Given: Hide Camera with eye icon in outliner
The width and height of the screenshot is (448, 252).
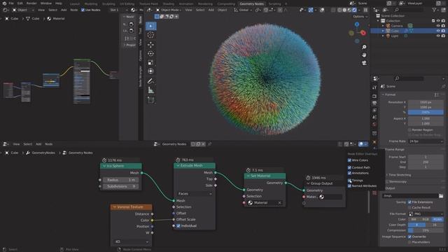Looking at the screenshot, I should (x=438, y=26).
